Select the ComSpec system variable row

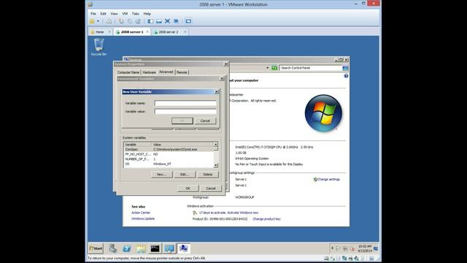(169, 149)
